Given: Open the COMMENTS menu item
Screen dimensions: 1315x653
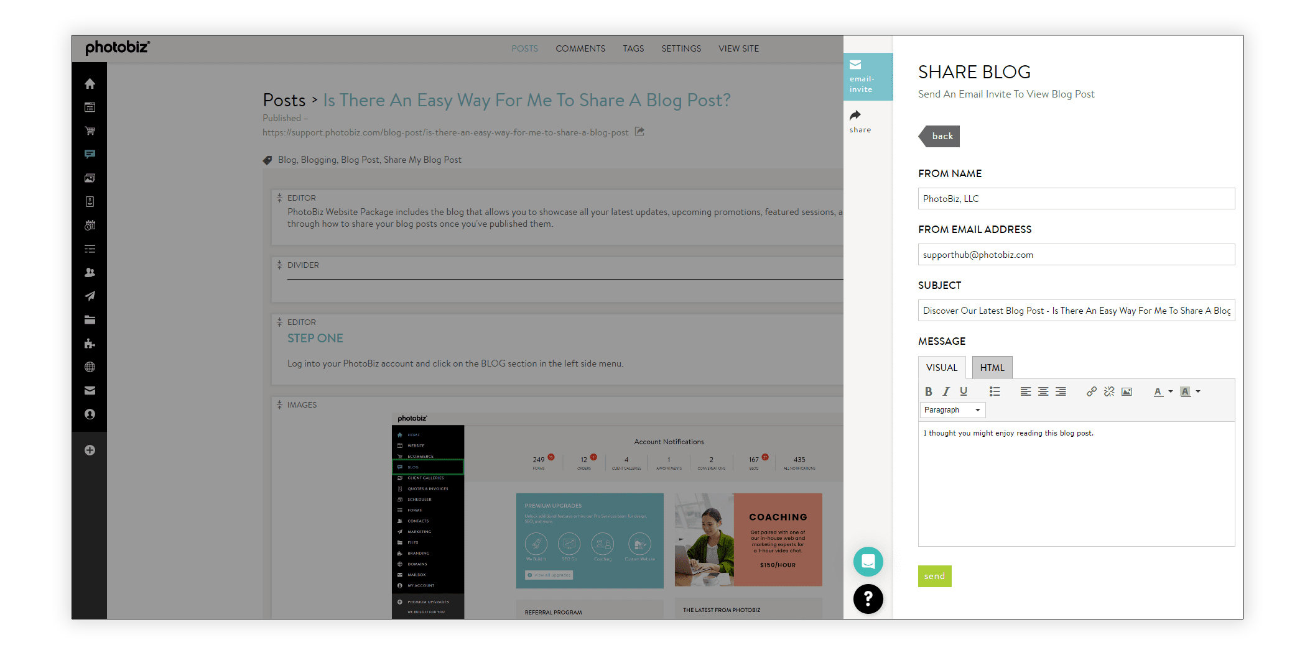Looking at the screenshot, I should tap(580, 48).
